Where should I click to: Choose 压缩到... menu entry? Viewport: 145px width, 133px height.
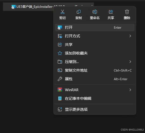pos(95,62)
